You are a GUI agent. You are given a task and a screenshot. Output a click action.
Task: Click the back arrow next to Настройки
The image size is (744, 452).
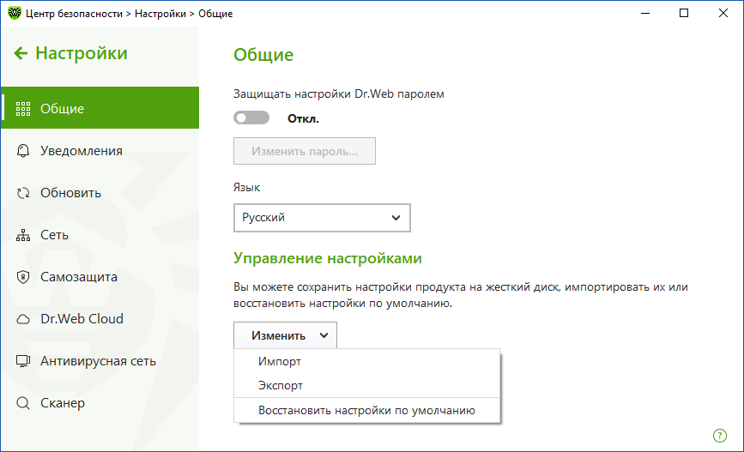[x=21, y=53]
